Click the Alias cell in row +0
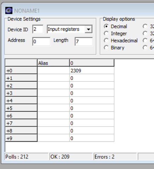Screen dimensions: 154x169 53,71
